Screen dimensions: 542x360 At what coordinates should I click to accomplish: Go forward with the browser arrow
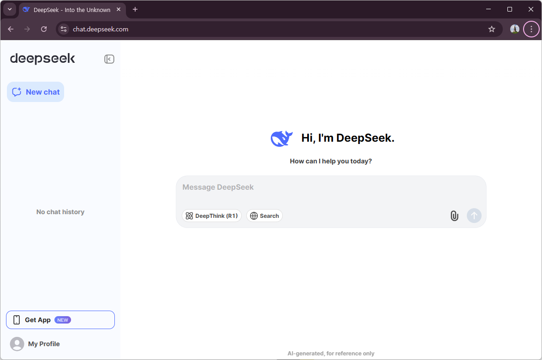point(27,29)
